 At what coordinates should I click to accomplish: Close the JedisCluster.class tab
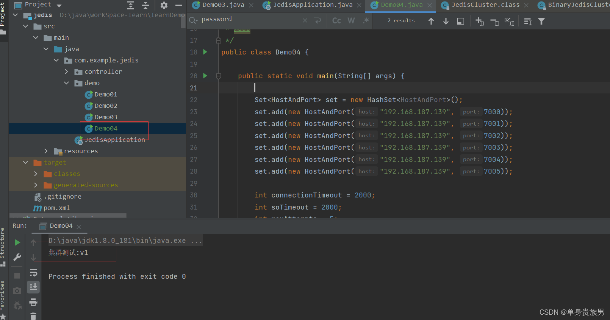point(526,5)
